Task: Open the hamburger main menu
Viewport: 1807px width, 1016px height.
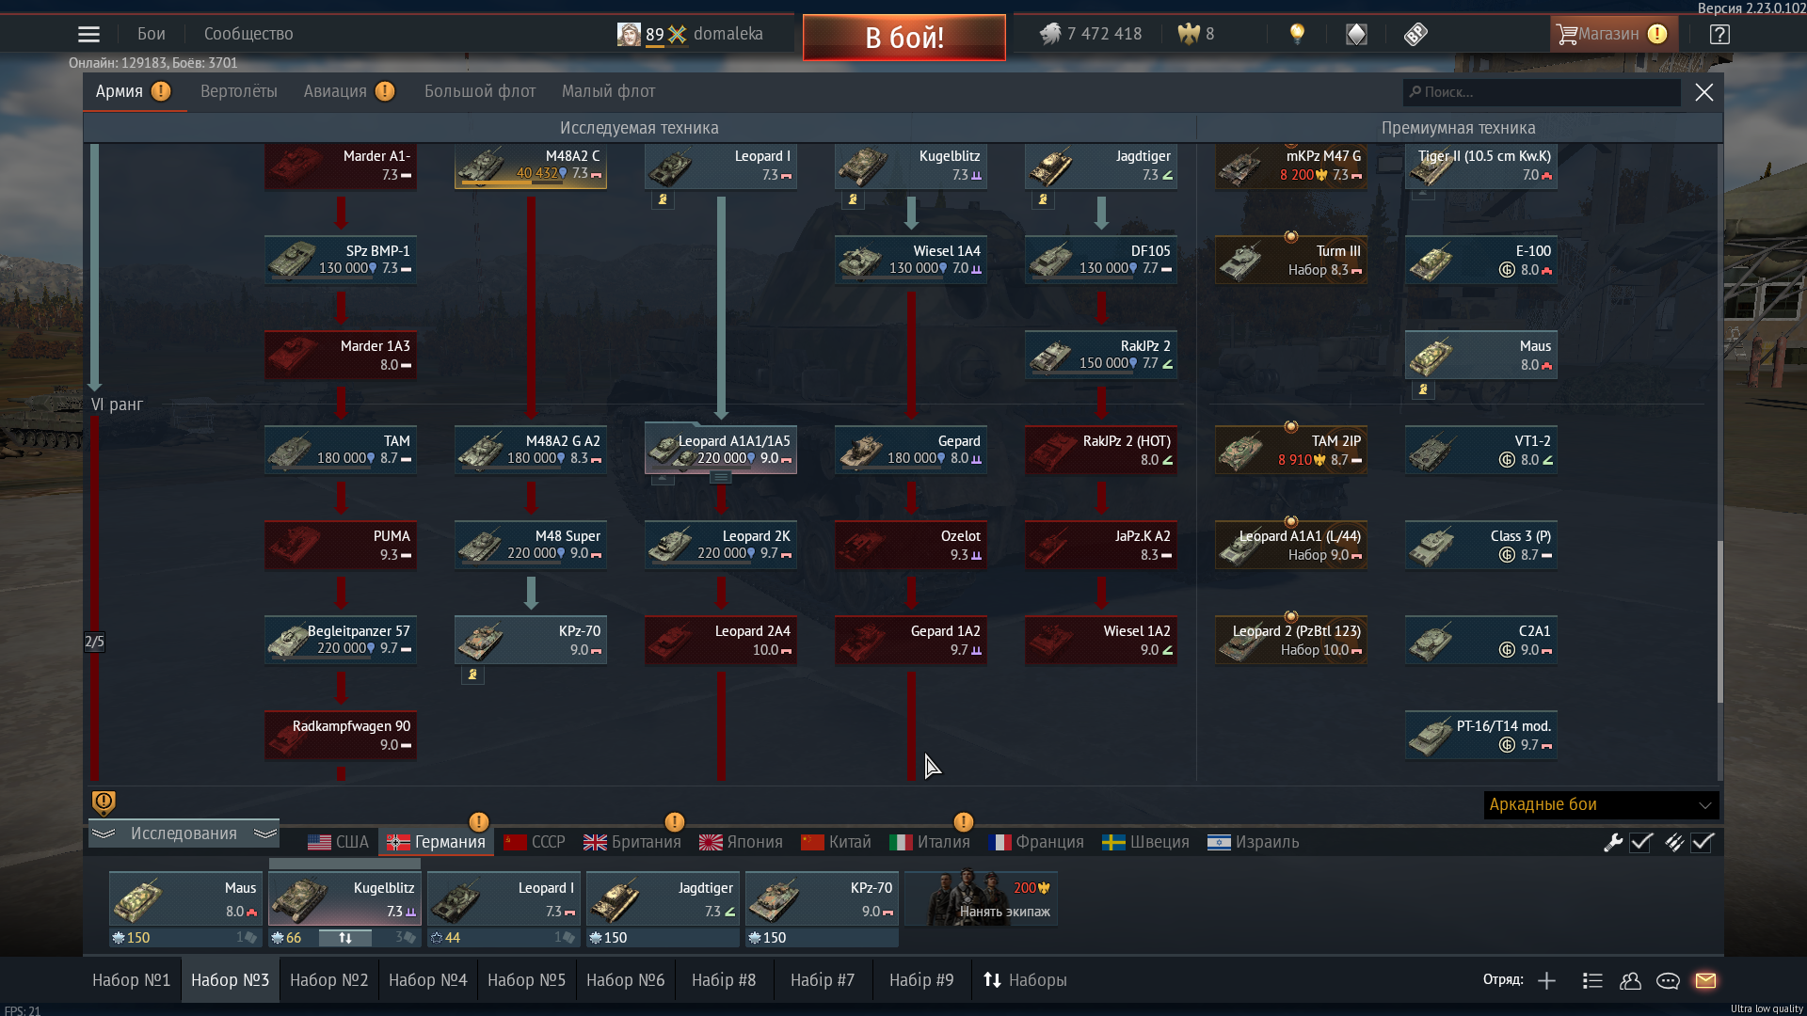Action: click(88, 34)
